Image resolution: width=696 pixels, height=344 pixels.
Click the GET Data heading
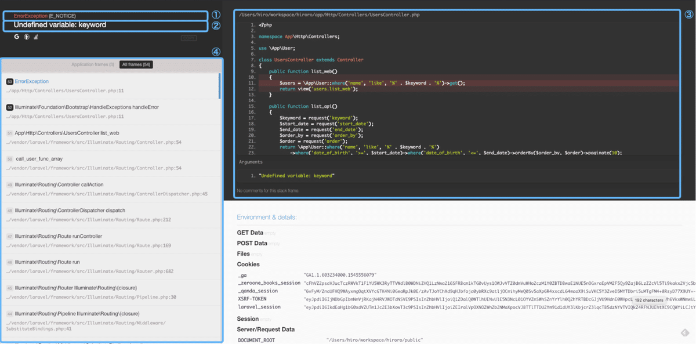[x=250, y=233]
